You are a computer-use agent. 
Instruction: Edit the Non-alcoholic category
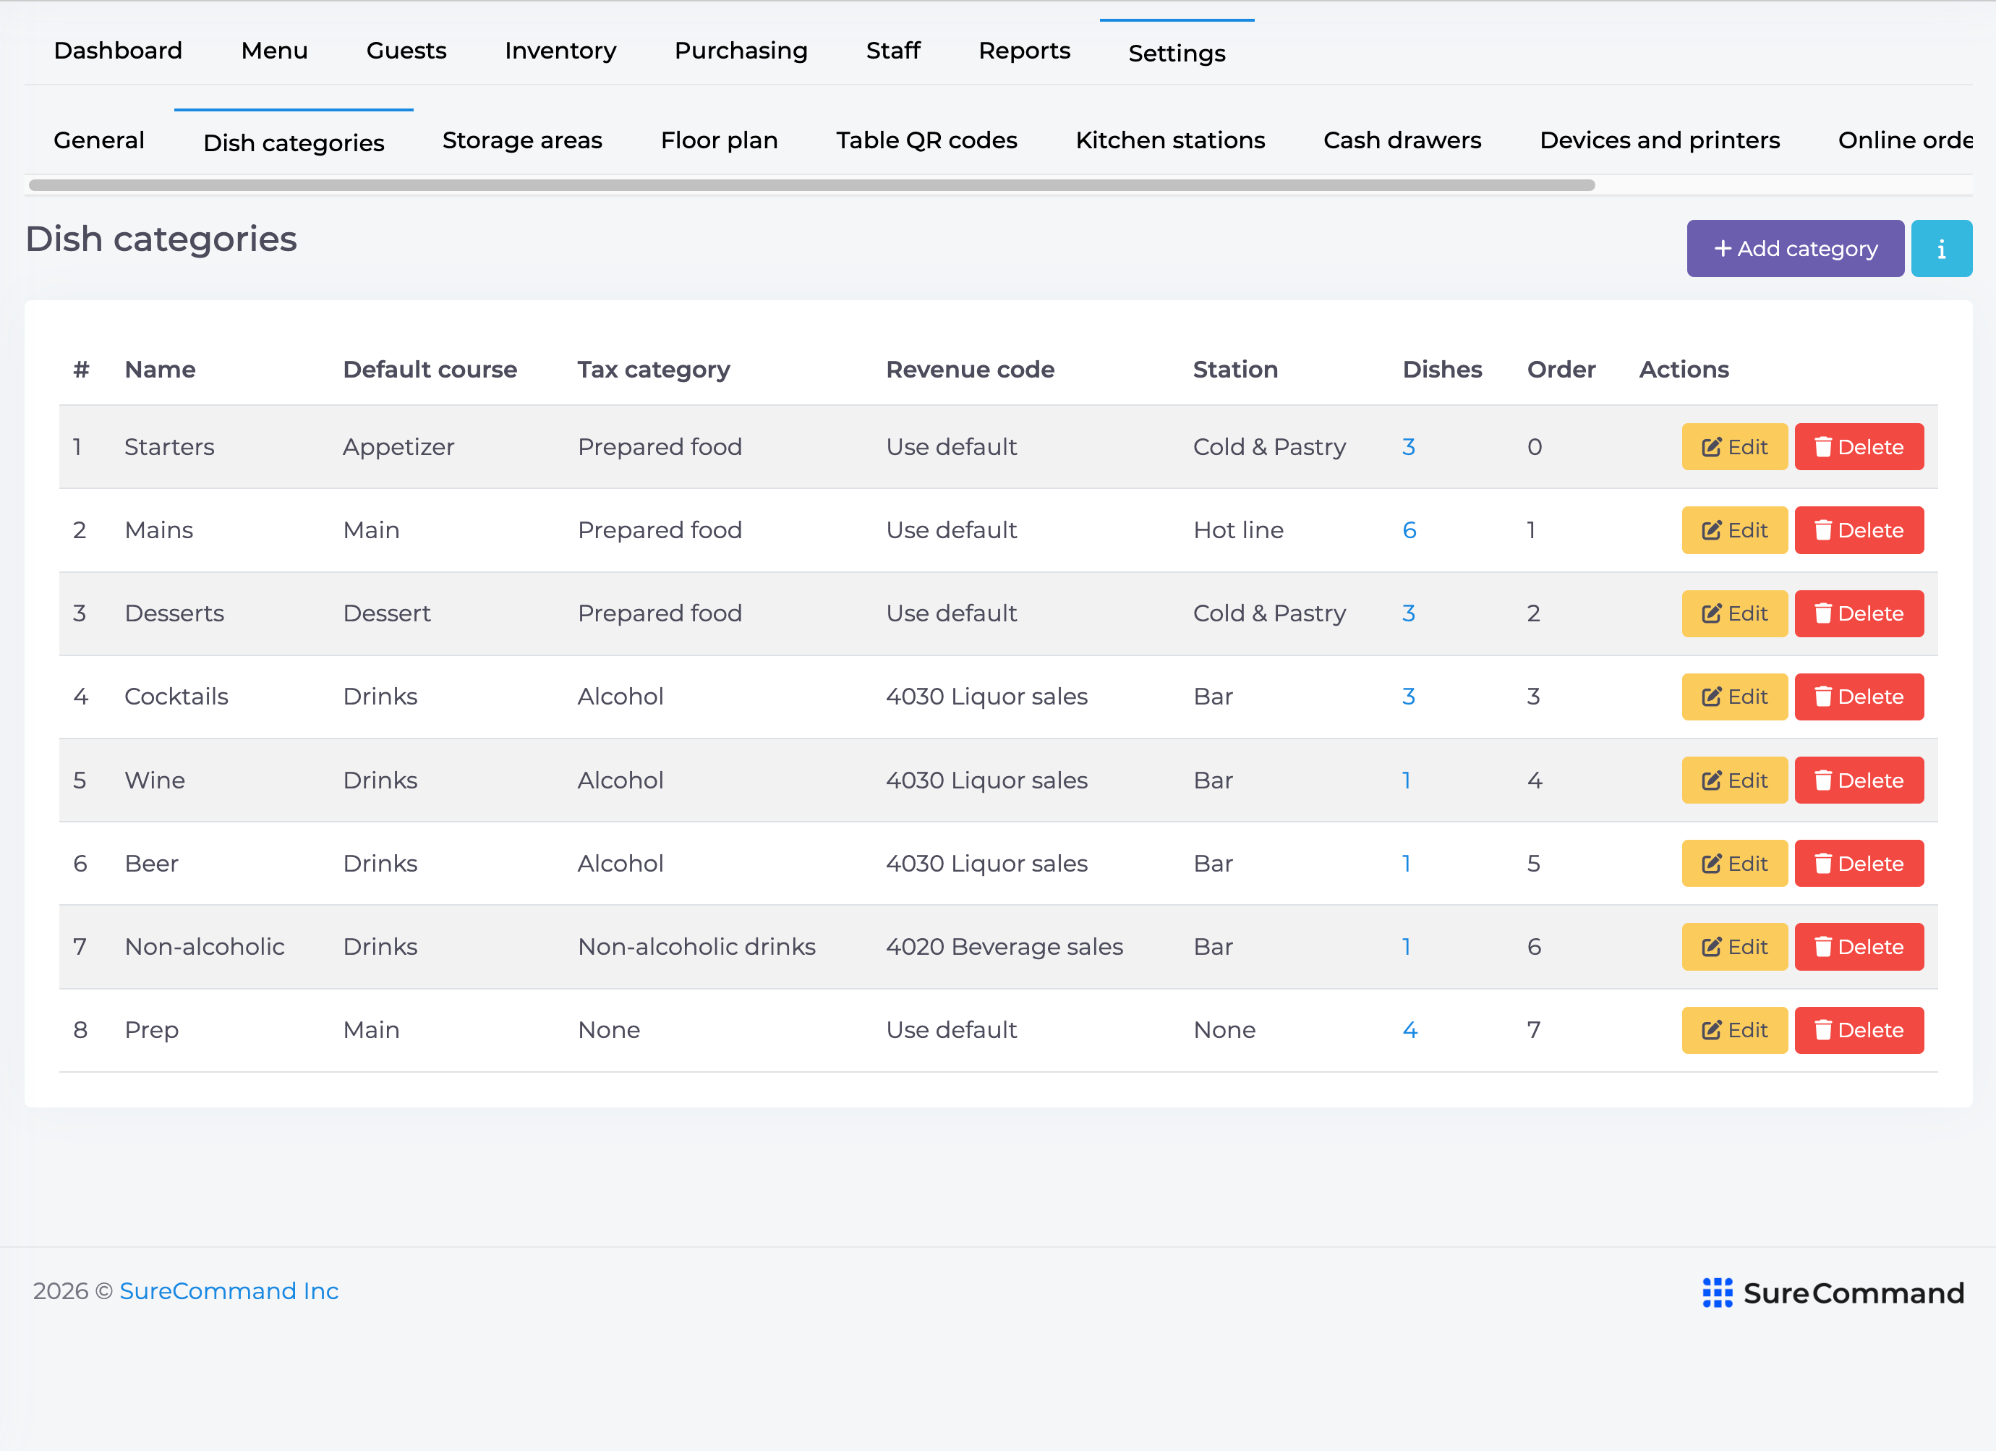tap(1733, 947)
